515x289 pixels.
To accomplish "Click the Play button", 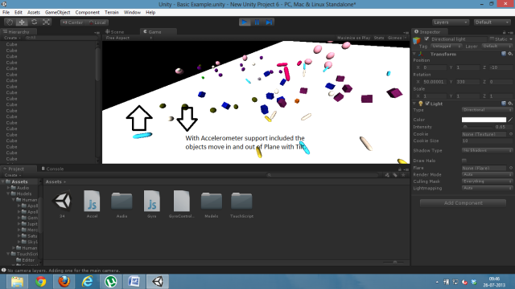I will coord(245,22).
